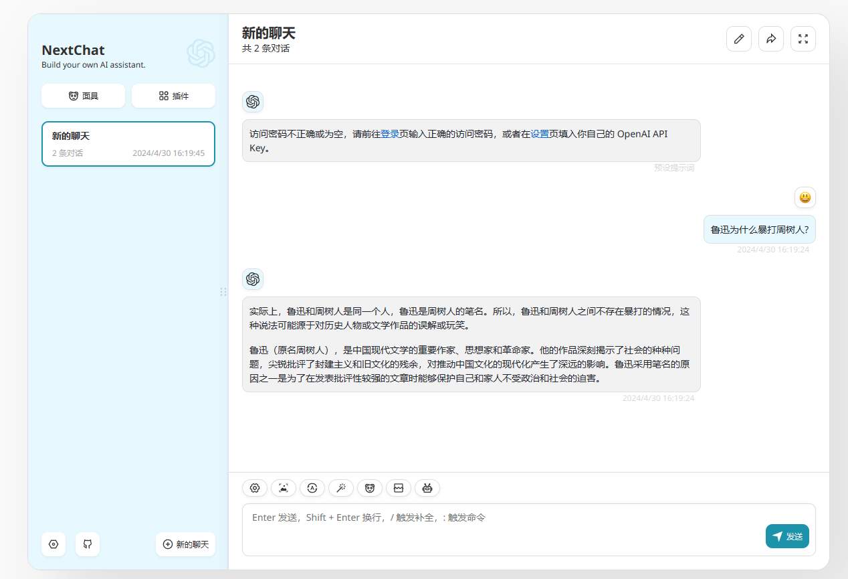The image size is (848, 579).
Task: Start a 新的聊天 from sidebar button
Action: [186, 544]
